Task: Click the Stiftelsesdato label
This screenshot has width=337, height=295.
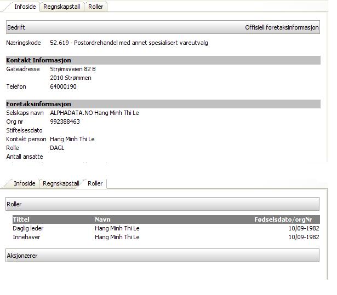Action: click(24, 130)
